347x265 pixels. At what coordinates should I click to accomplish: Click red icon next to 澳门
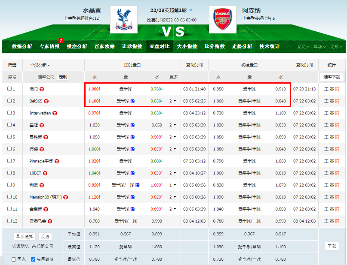[42, 89]
